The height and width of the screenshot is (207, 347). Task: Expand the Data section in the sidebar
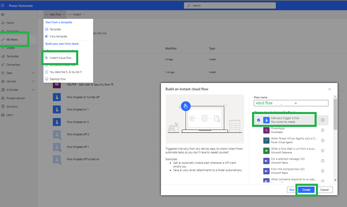point(33,73)
